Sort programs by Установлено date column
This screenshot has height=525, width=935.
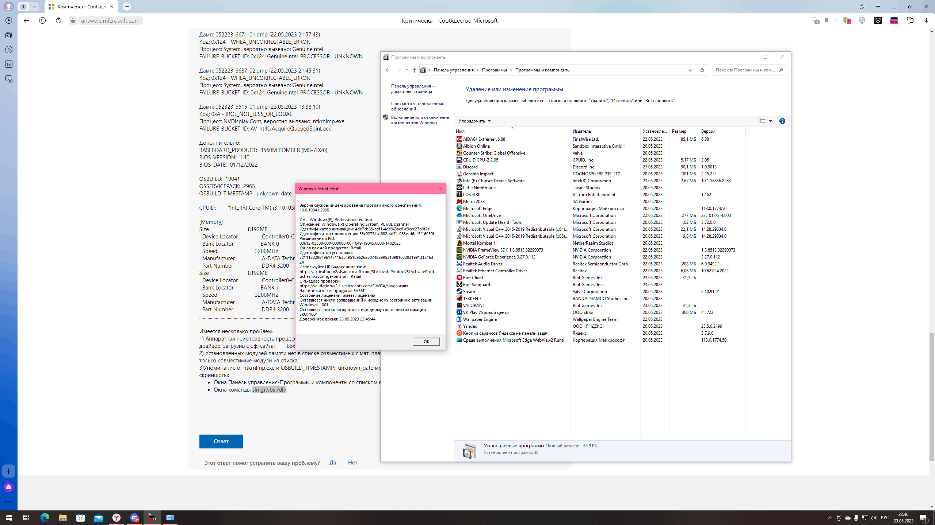coord(654,131)
